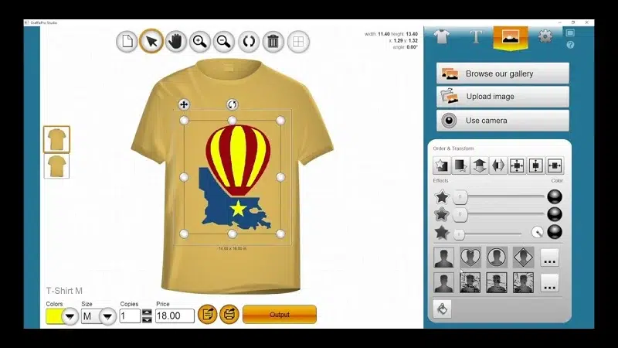
Task: Select the circle mask thumbnail
Action: point(497,258)
